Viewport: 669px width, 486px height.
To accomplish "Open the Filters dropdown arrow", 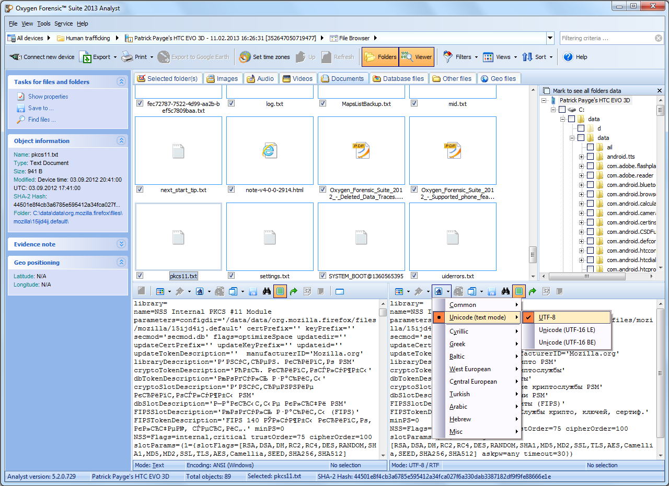I will 476,57.
